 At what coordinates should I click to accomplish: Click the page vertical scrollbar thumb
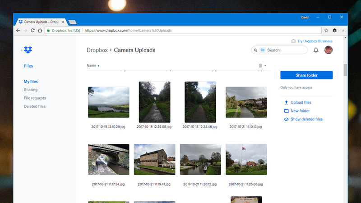[345, 70]
